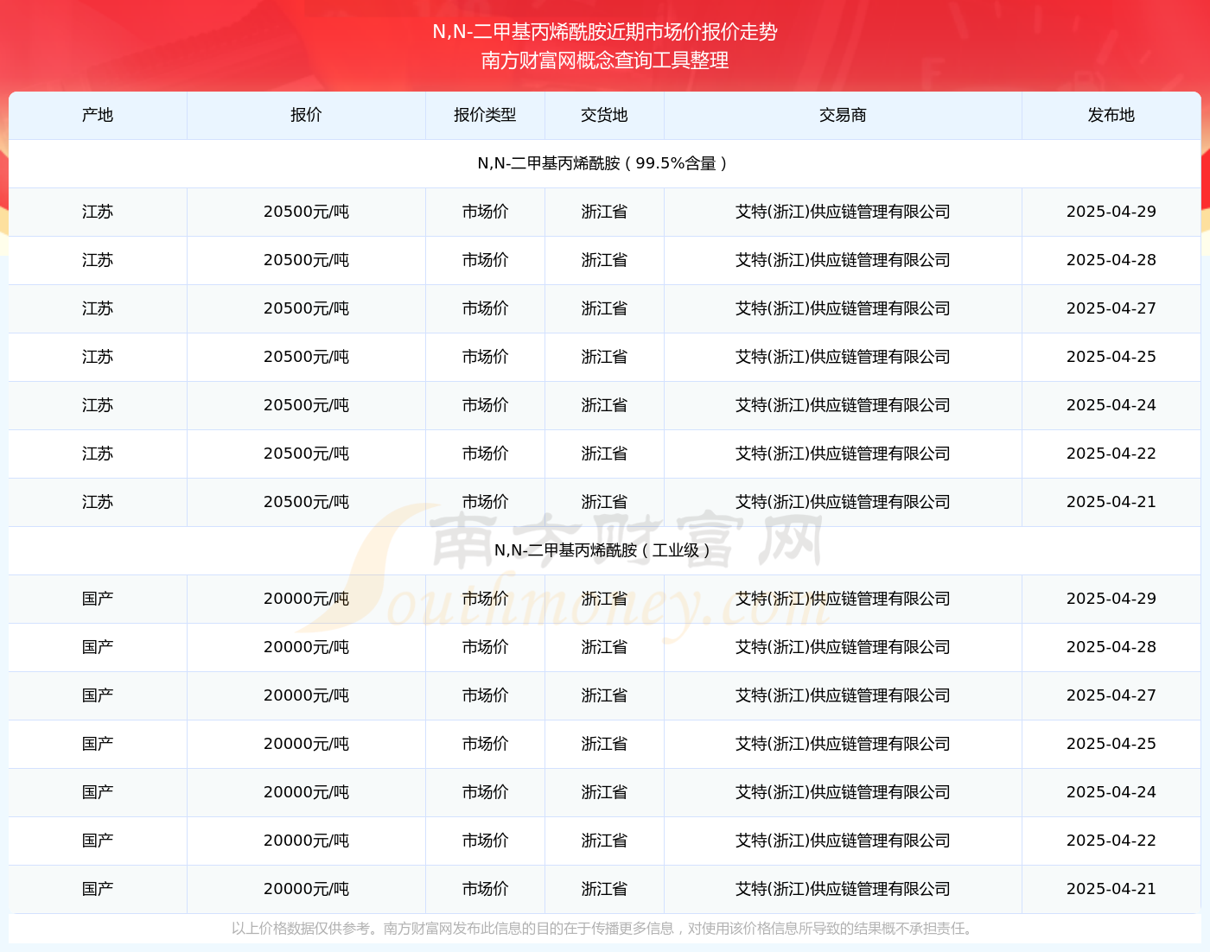This screenshot has width=1210, height=952.
Task: Click 江苏 in the 20500元/吨 2025-04-29 row
Action: [98, 212]
